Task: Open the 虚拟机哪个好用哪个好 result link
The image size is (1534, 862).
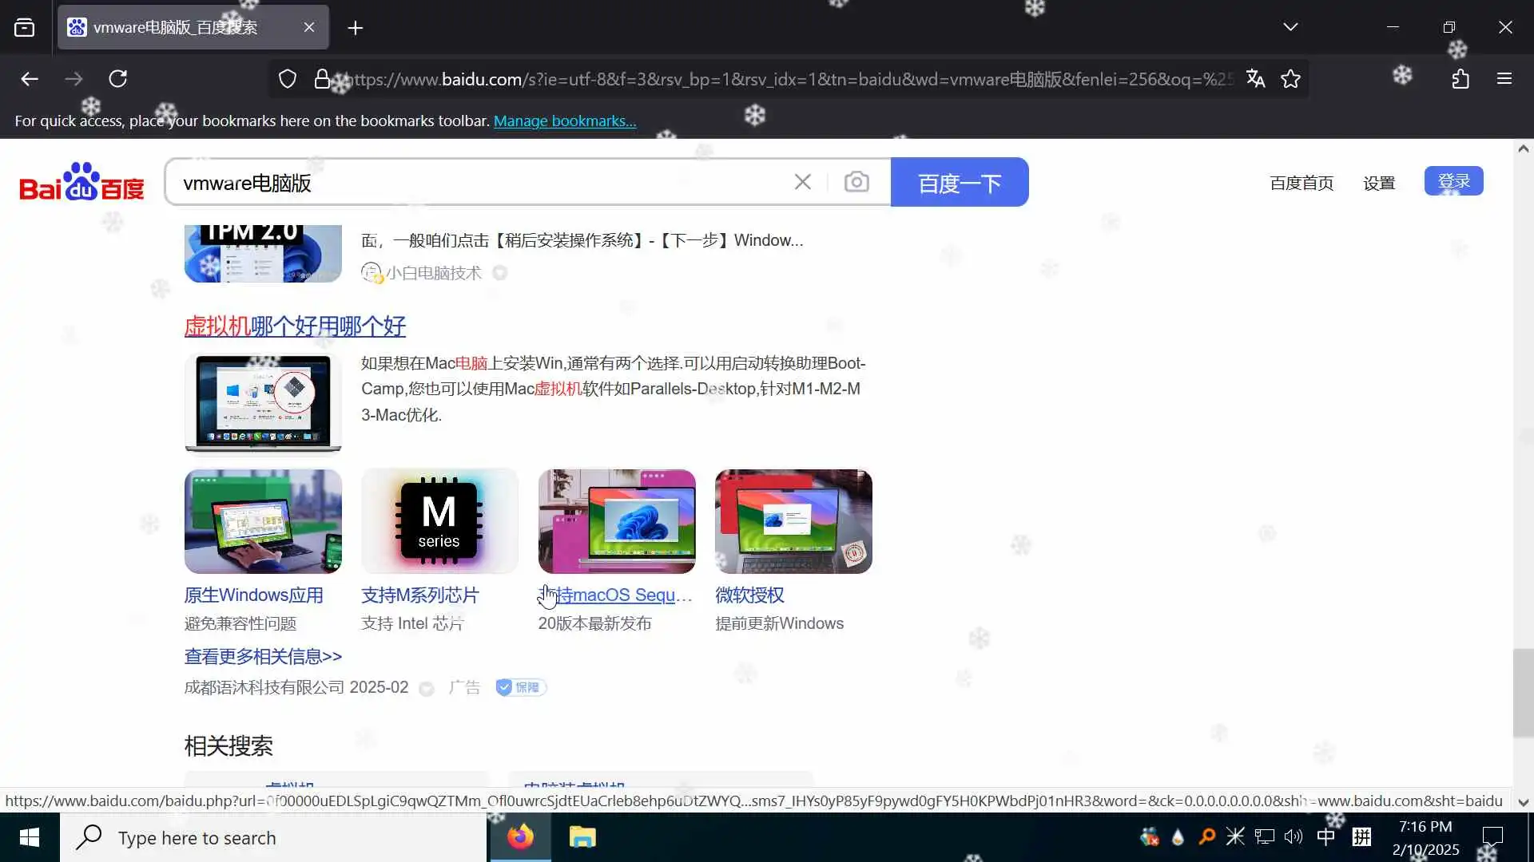Action: point(295,326)
